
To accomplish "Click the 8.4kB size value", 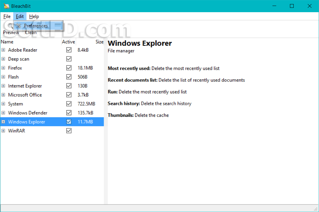I will click(83, 50).
